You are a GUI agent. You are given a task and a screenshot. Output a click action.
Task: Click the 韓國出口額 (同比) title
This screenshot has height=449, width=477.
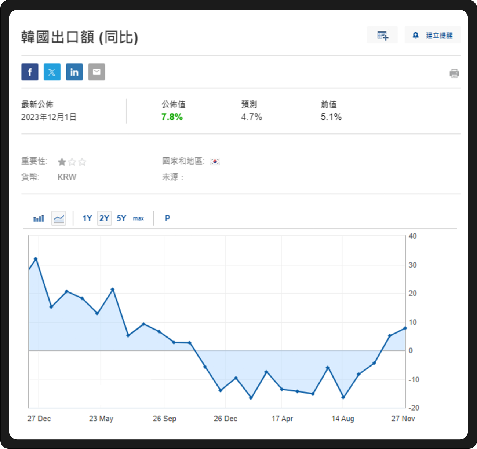tap(79, 37)
